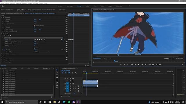186x104 pixels.
Task: Create an ellipse mask under Opacité
Action: (5, 36)
